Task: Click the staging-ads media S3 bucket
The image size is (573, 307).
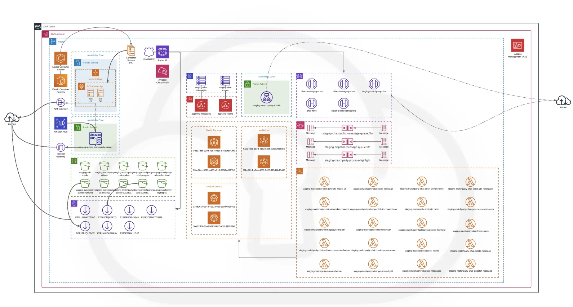Action: [85, 166]
